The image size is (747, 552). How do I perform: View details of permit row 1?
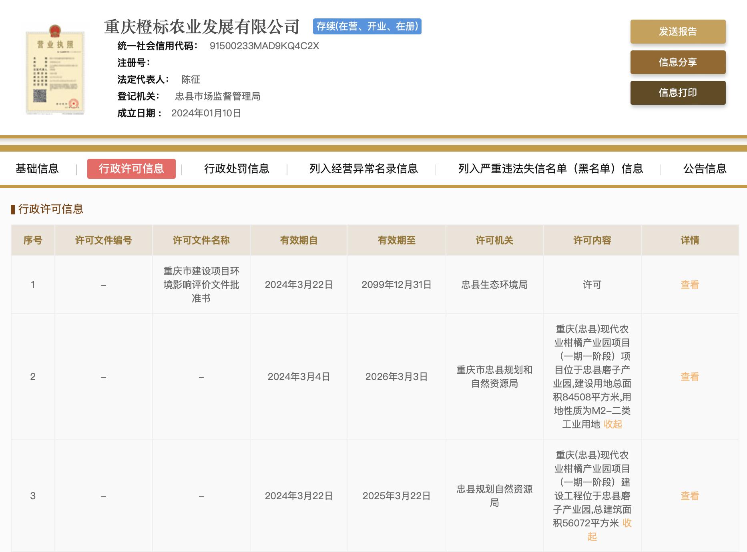coord(689,285)
